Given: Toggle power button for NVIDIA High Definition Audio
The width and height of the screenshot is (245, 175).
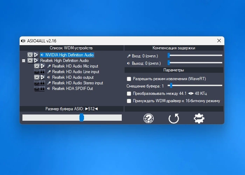Looking at the screenshot, I should (30, 55).
